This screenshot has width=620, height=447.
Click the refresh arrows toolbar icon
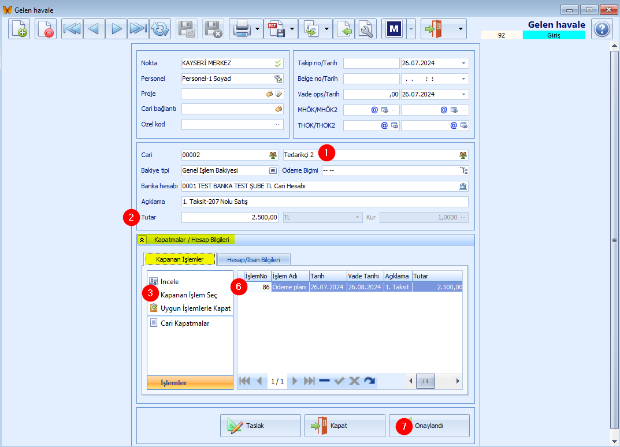click(160, 29)
